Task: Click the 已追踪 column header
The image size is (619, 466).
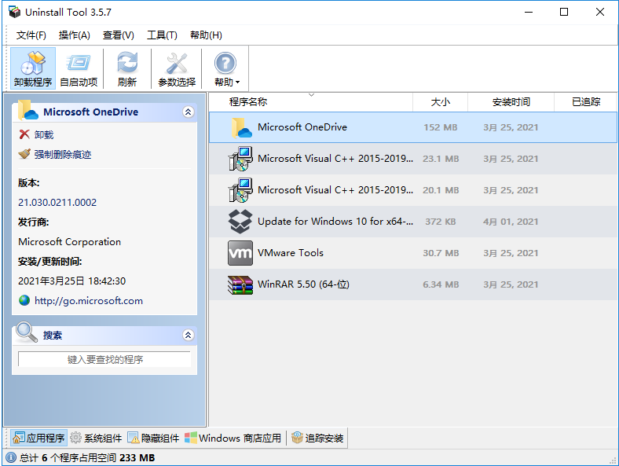Action: [x=586, y=102]
